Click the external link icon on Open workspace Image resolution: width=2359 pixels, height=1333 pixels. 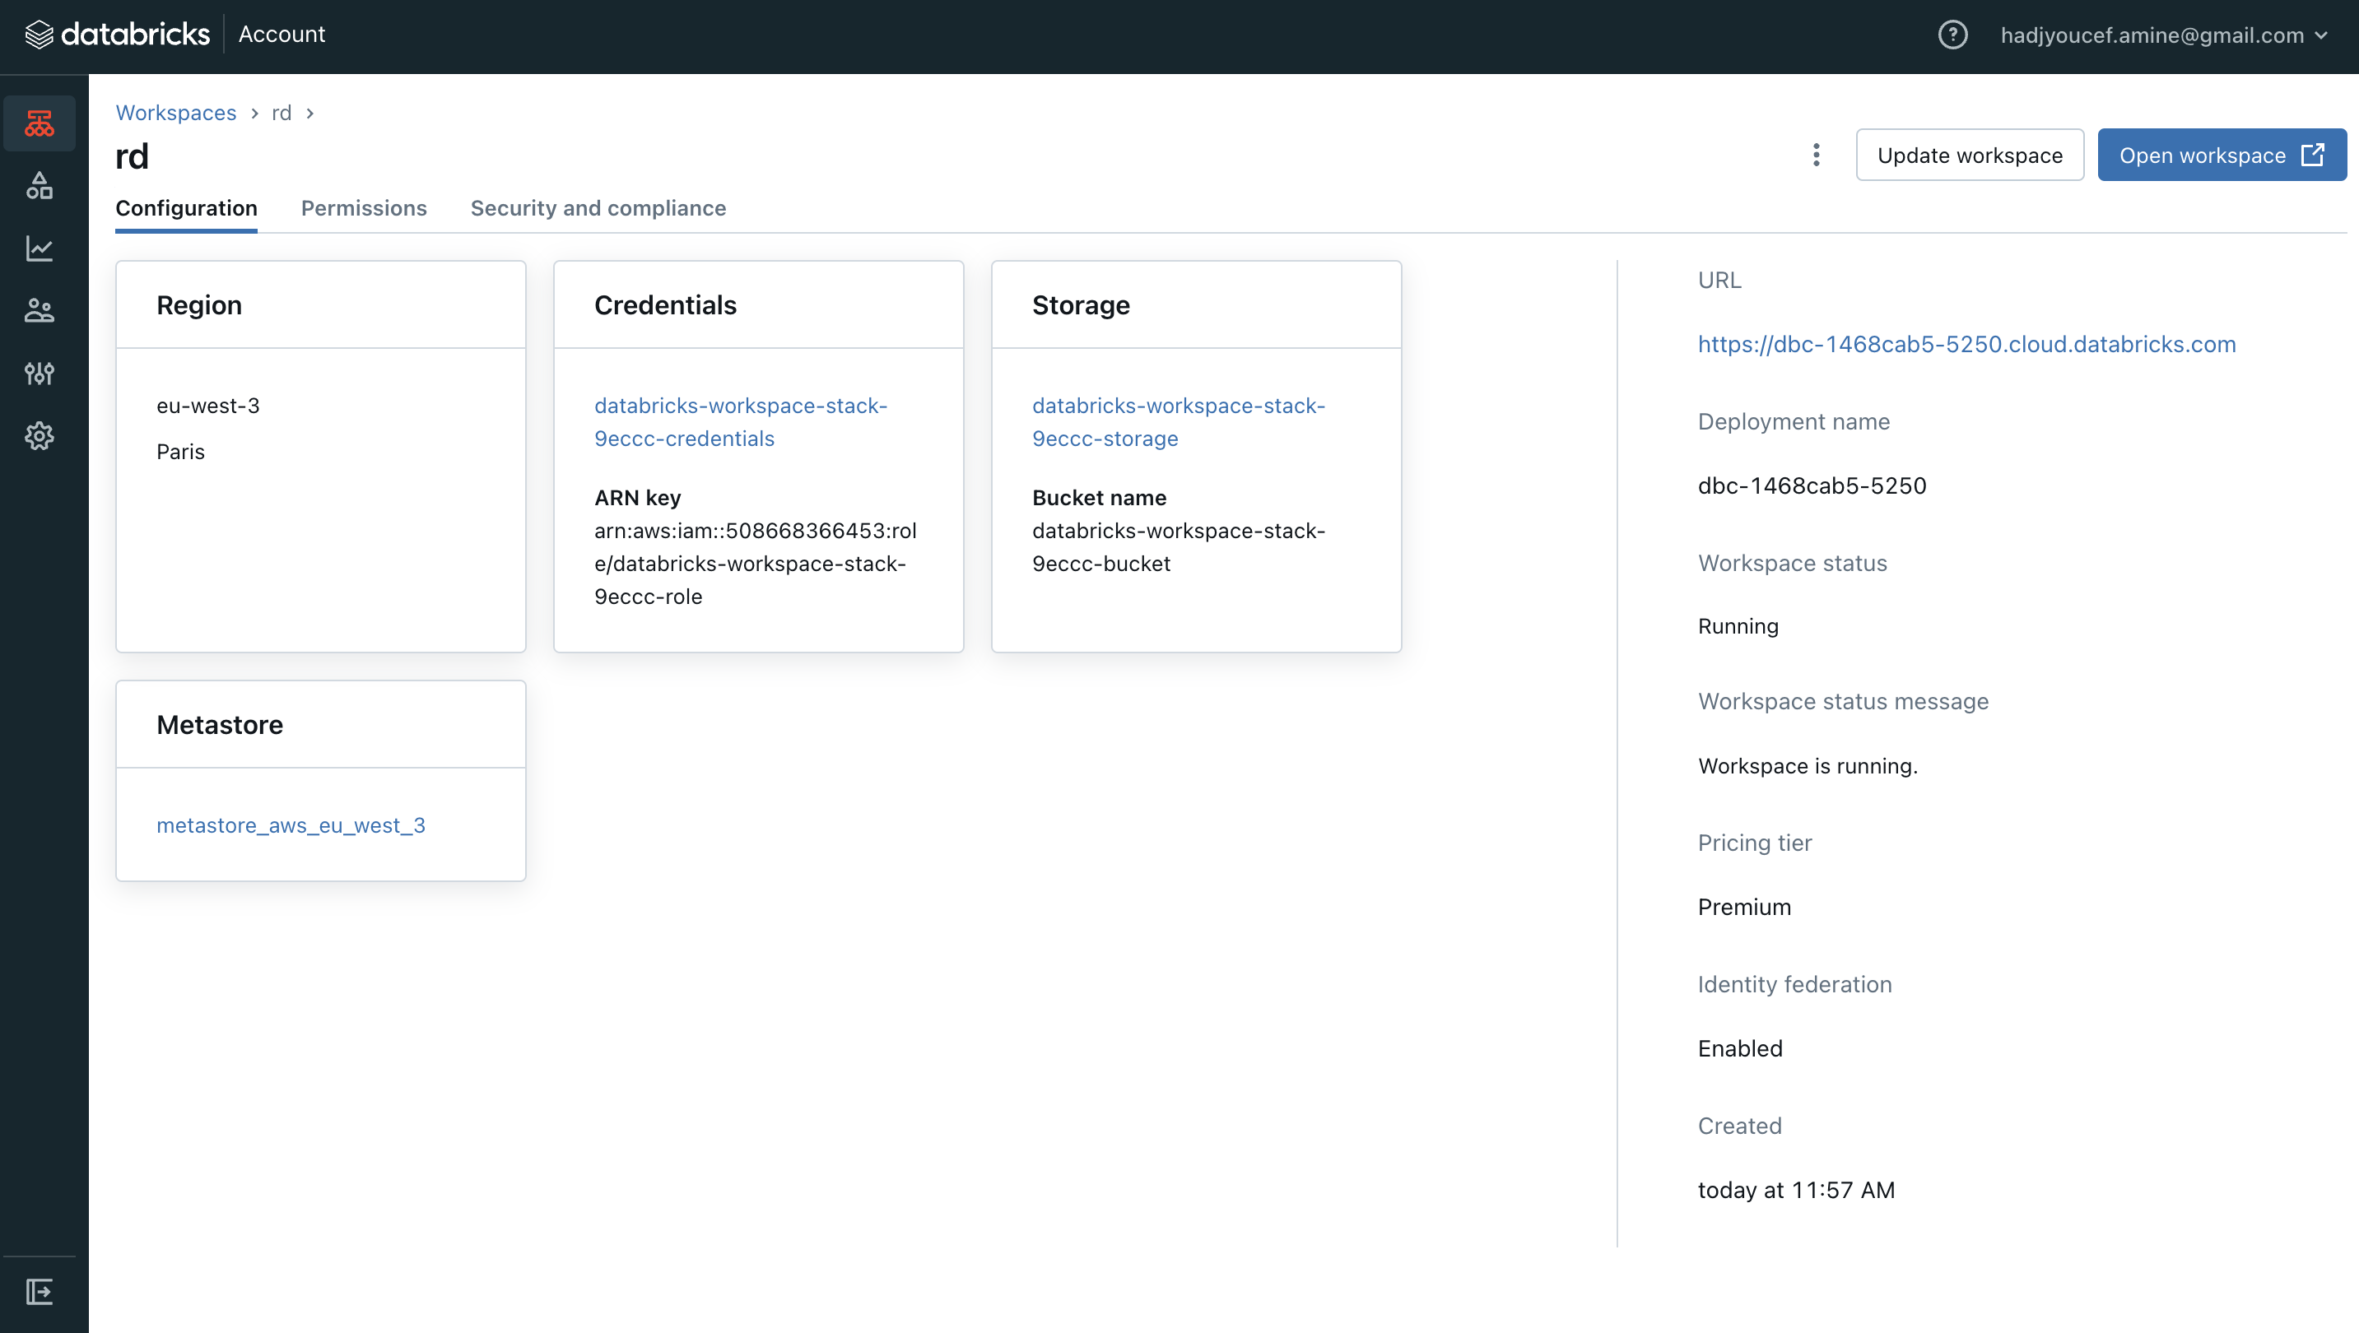[x=2313, y=155]
